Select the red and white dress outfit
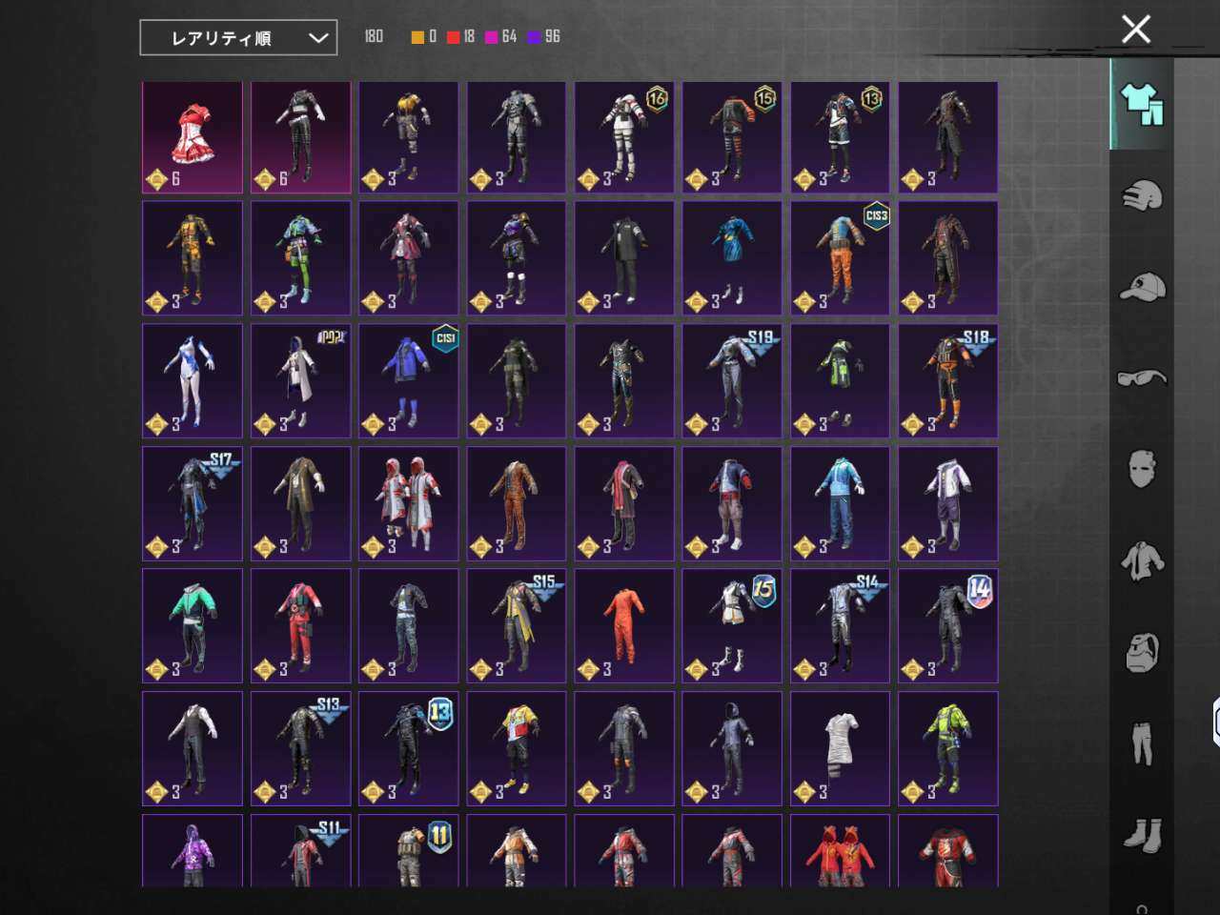The width and height of the screenshot is (1220, 915). [x=193, y=136]
